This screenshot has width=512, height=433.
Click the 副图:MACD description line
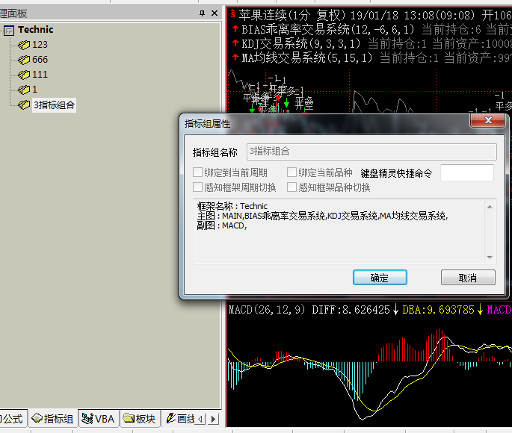pyautogui.click(x=222, y=225)
